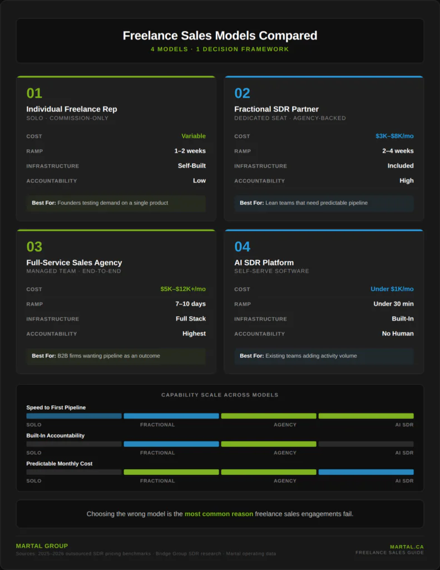Click 'Fractional SDR Partner' heading
This screenshot has height=570, width=440.
276,109
